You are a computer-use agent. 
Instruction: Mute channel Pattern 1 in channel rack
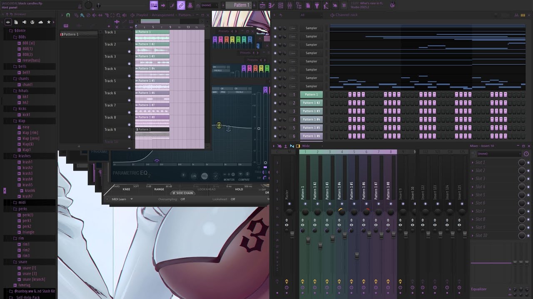point(275,95)
